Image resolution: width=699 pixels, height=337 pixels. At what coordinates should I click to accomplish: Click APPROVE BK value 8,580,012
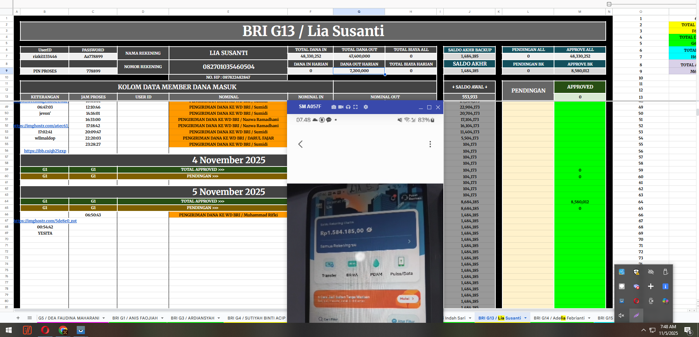click(x=580, y=71)
